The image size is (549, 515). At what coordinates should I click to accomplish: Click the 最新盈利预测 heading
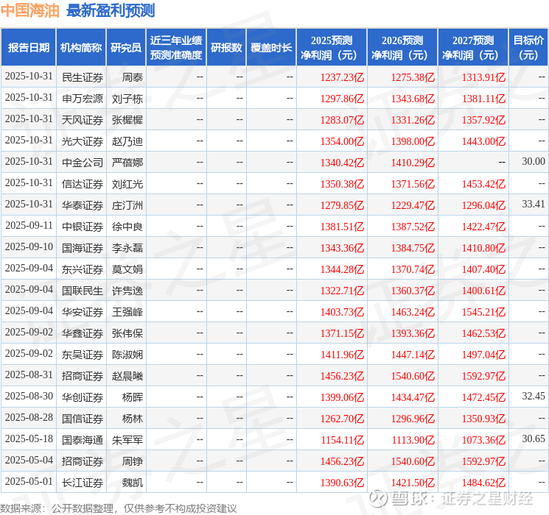(x=111, y=10)
